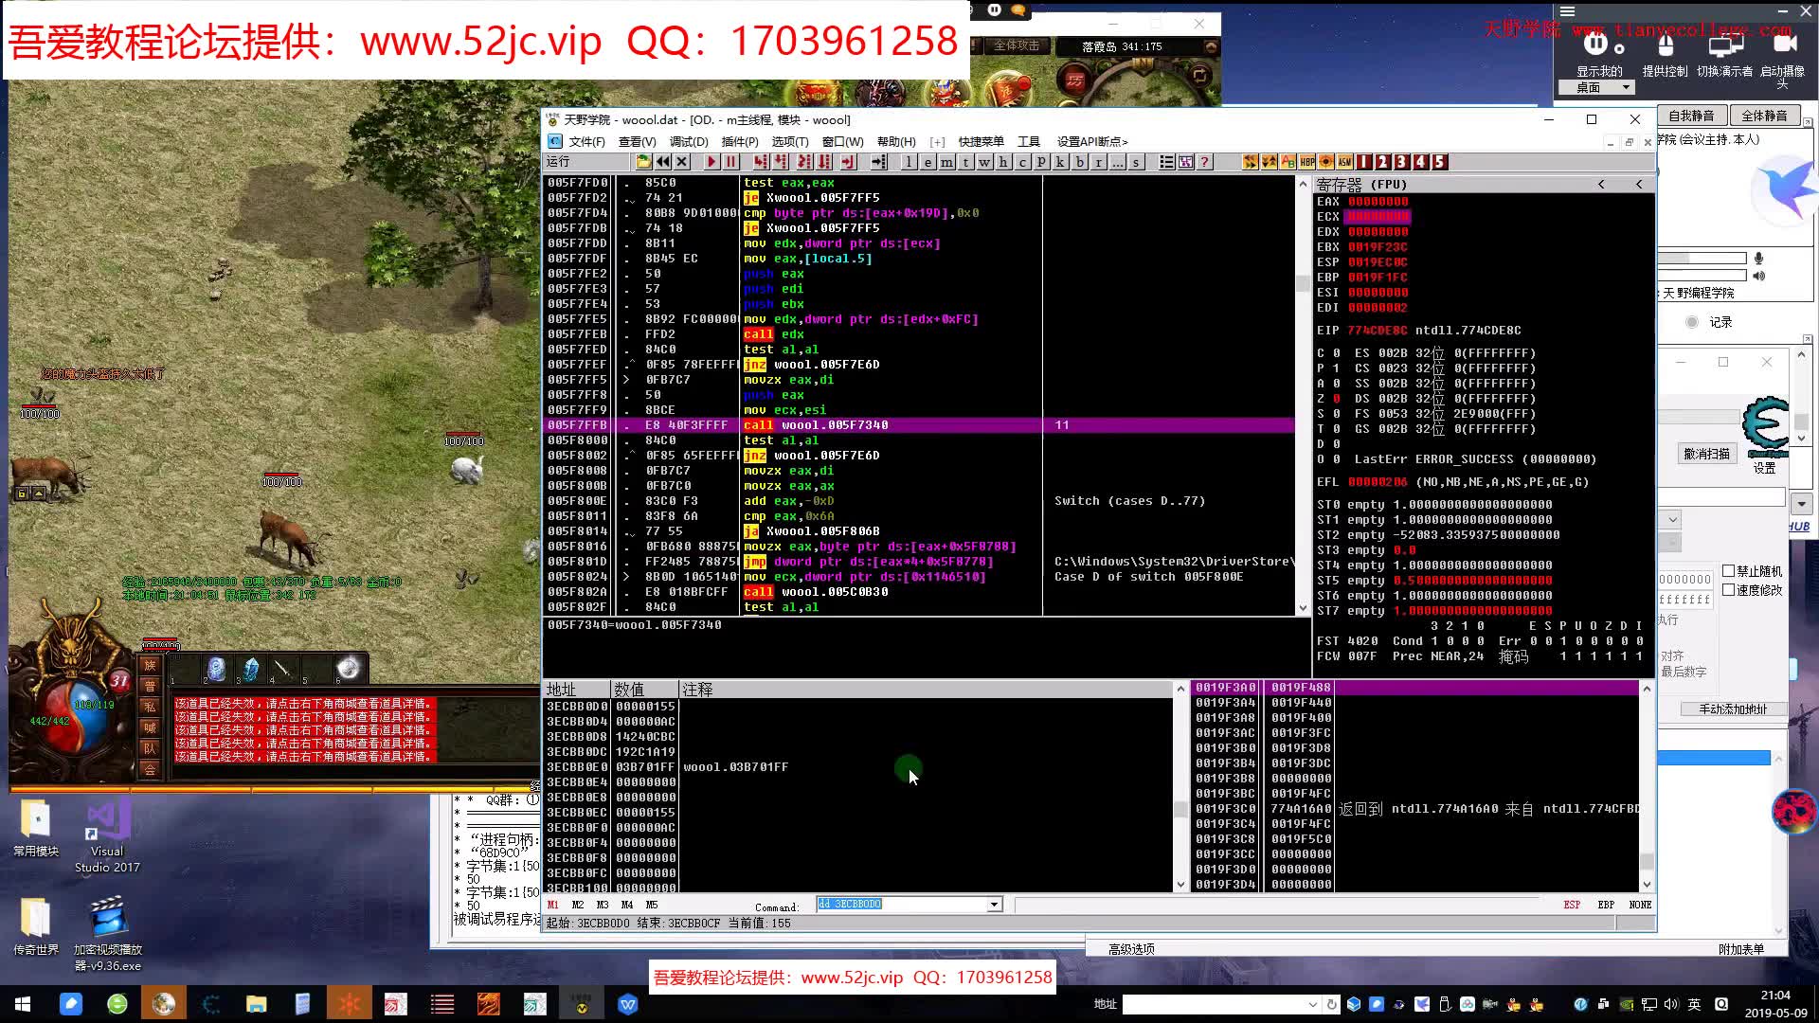Toggle microphone mute icon in meeting panel

pos(1759,258)
